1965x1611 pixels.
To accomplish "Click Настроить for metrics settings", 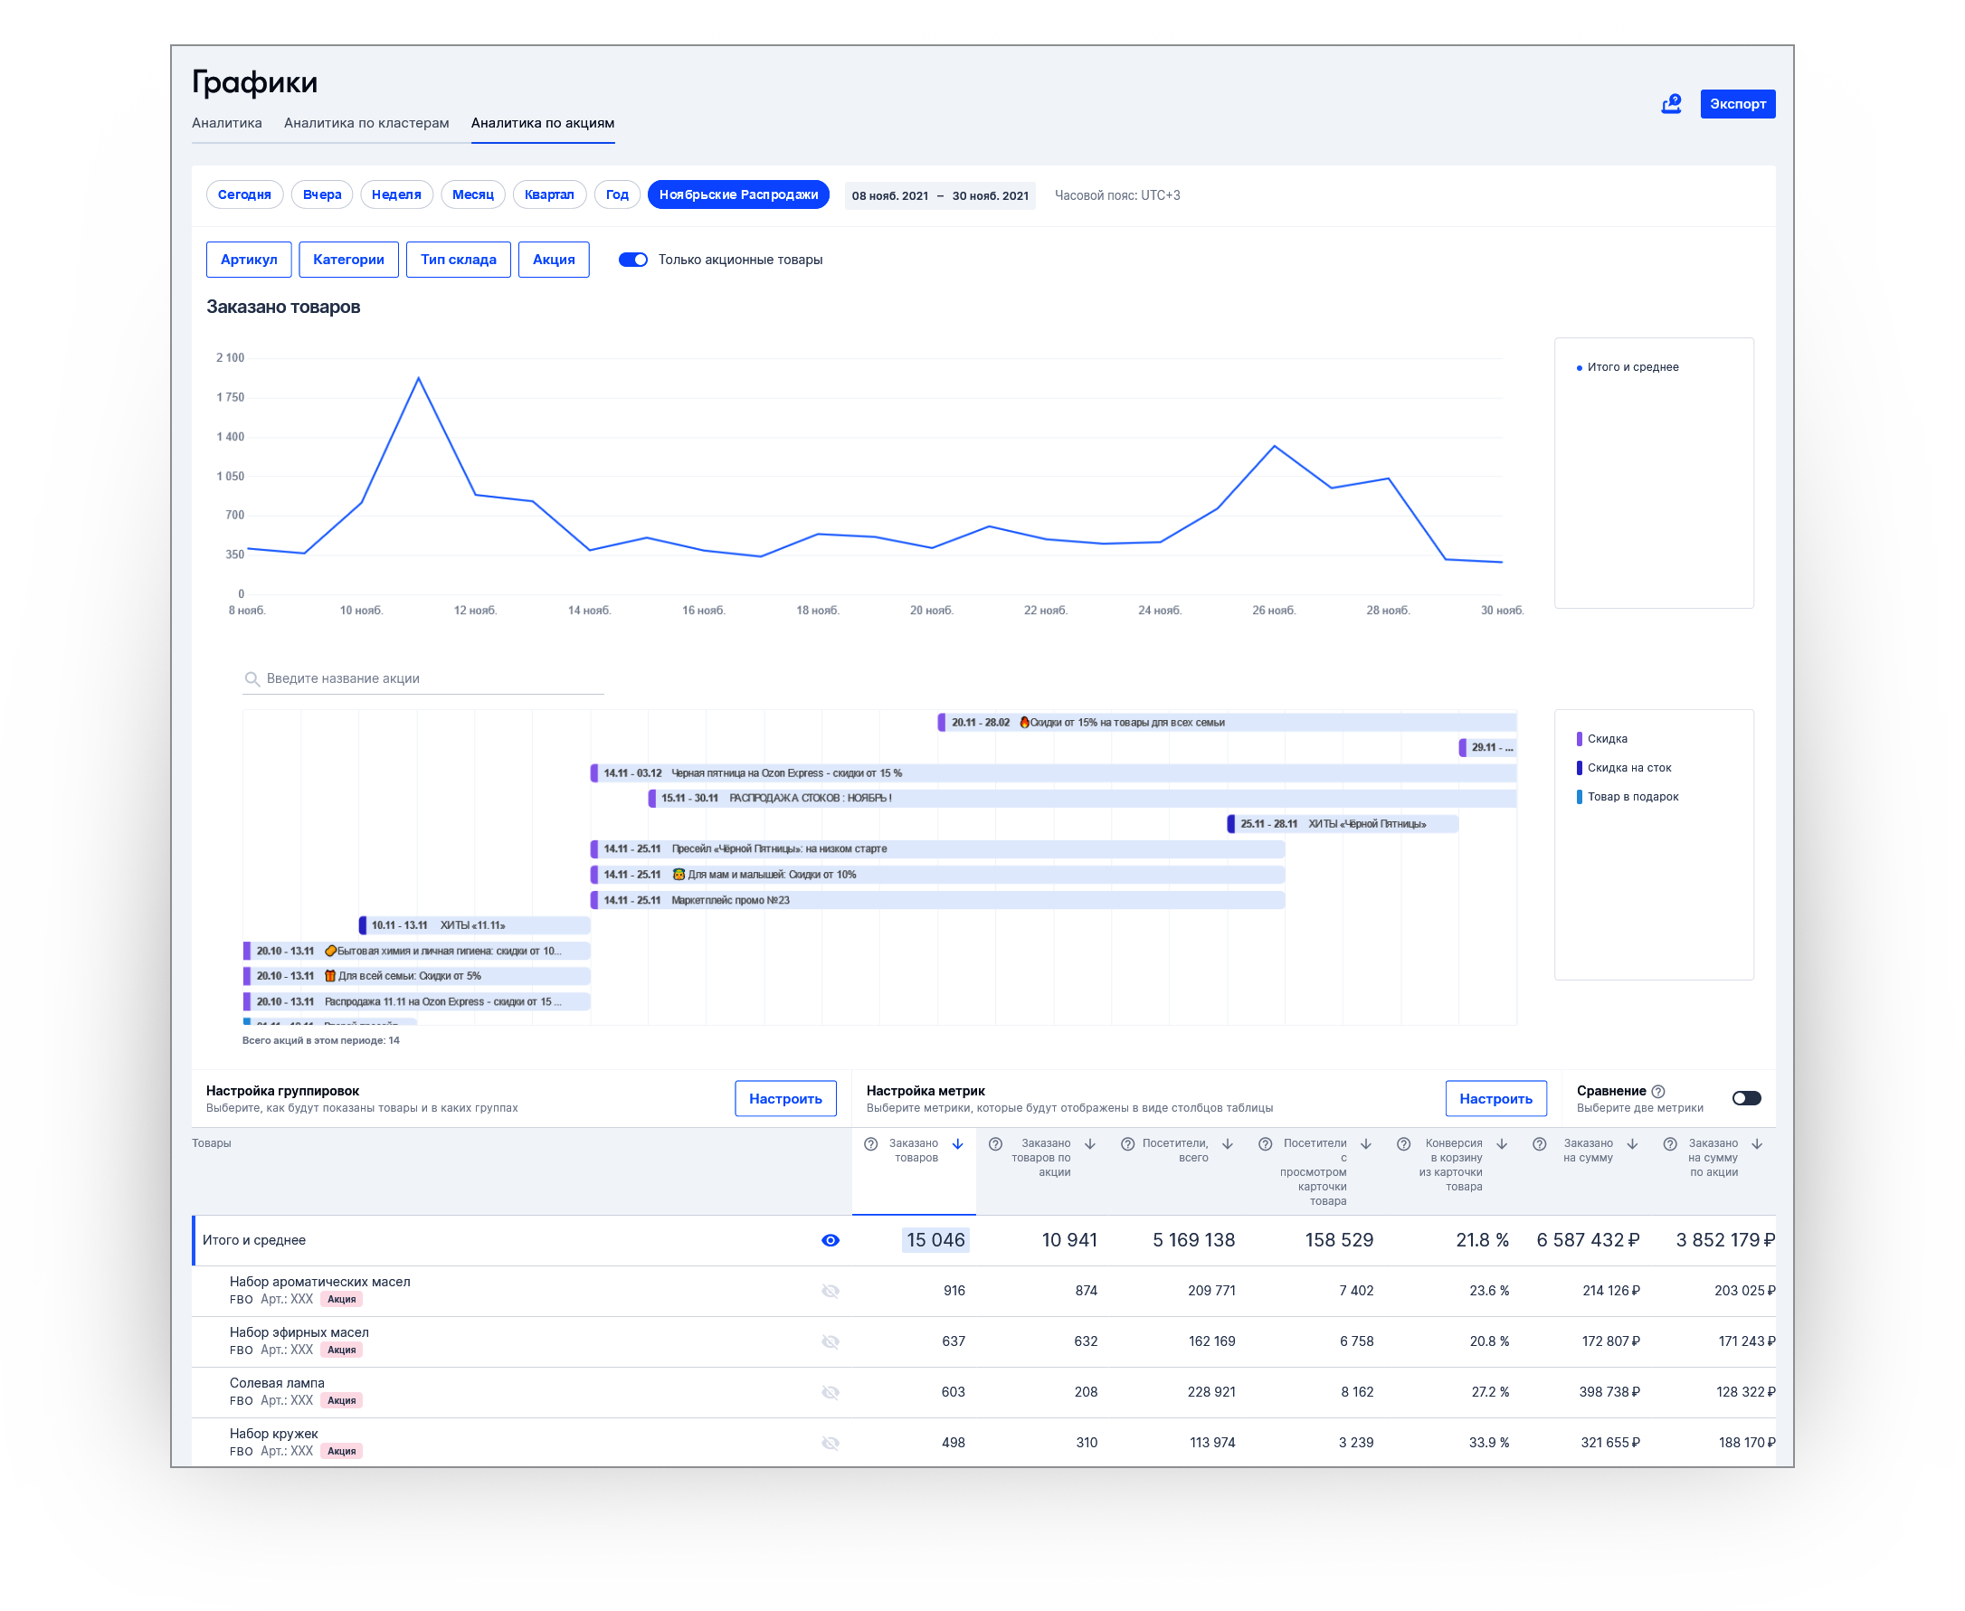I will point(1495,1099).
